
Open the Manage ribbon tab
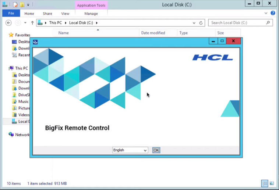pyautogui.click(x=91, y=14)
